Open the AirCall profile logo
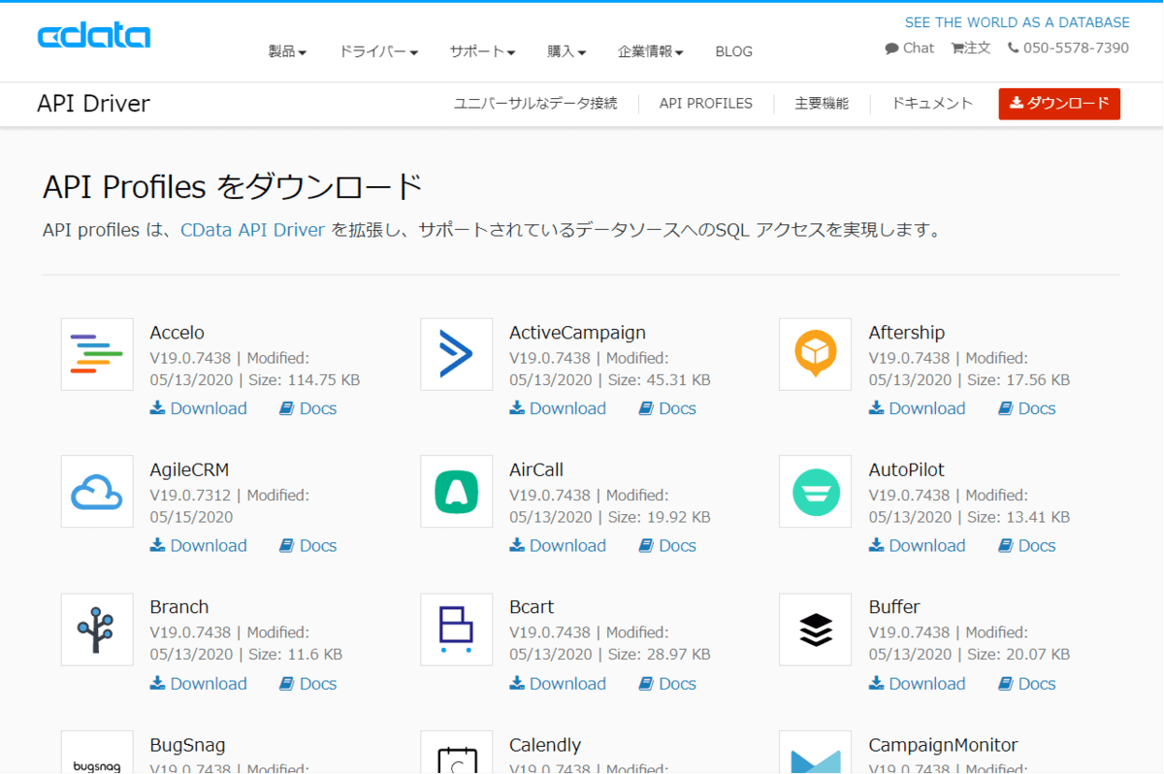1164x774 pixels. click(x=457, y=492)
